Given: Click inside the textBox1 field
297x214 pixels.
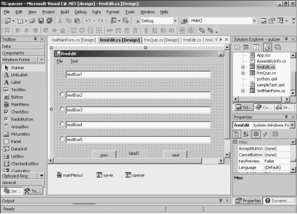Looking at the screenshot, I should tap(138, 74).
